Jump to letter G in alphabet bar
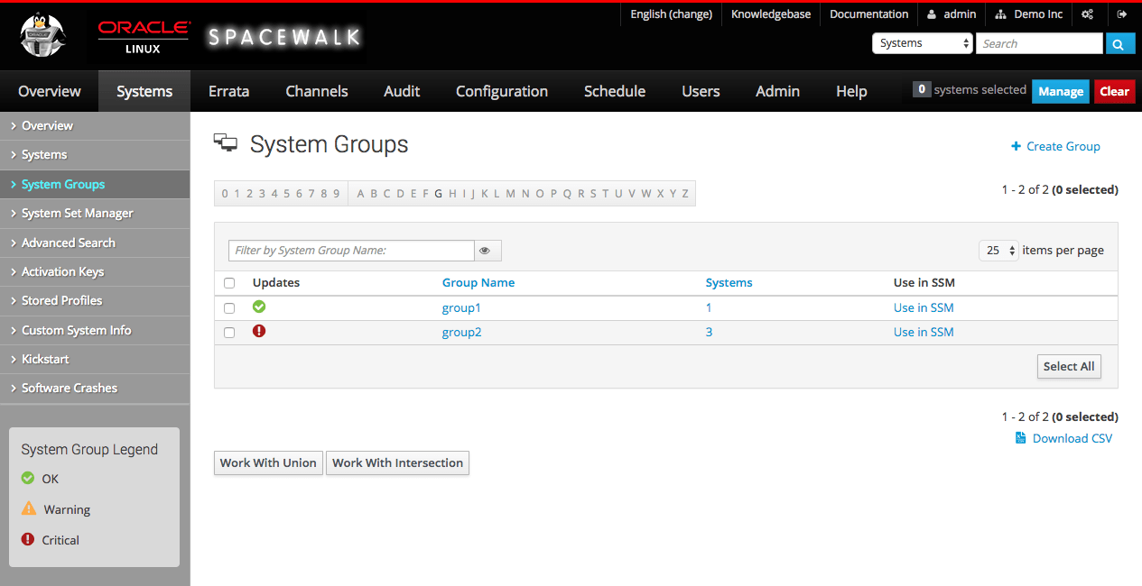Screen dimensions: 1142x586 438,193
